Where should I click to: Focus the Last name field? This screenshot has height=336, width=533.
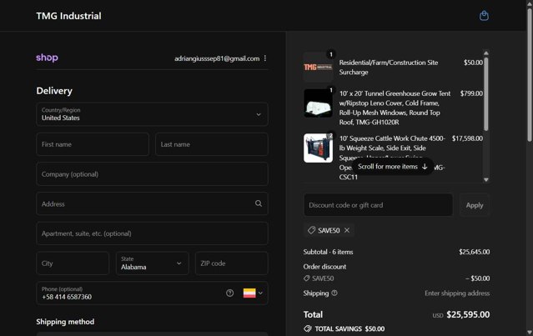click(x=211, y=144)
